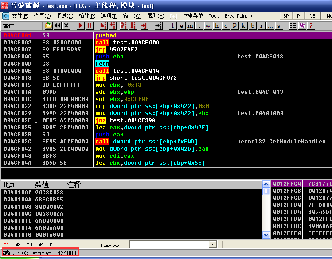The image size is (332, 259).
Task: Switch to M4 memory tab
Action: pos(41,244)
